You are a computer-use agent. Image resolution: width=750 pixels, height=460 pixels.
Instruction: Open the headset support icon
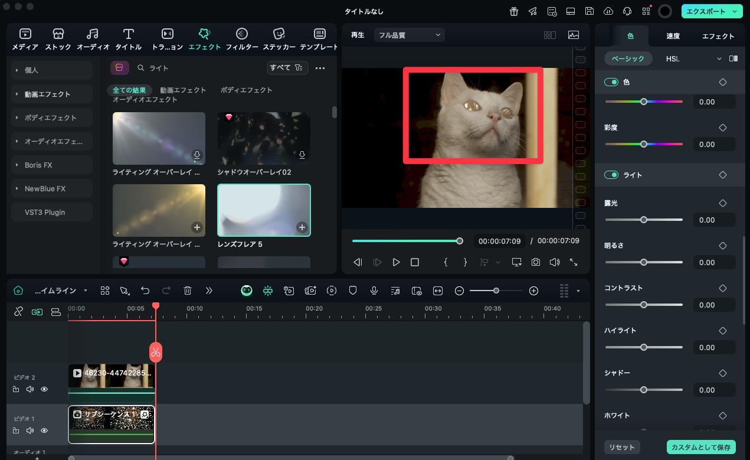(627, 11)
